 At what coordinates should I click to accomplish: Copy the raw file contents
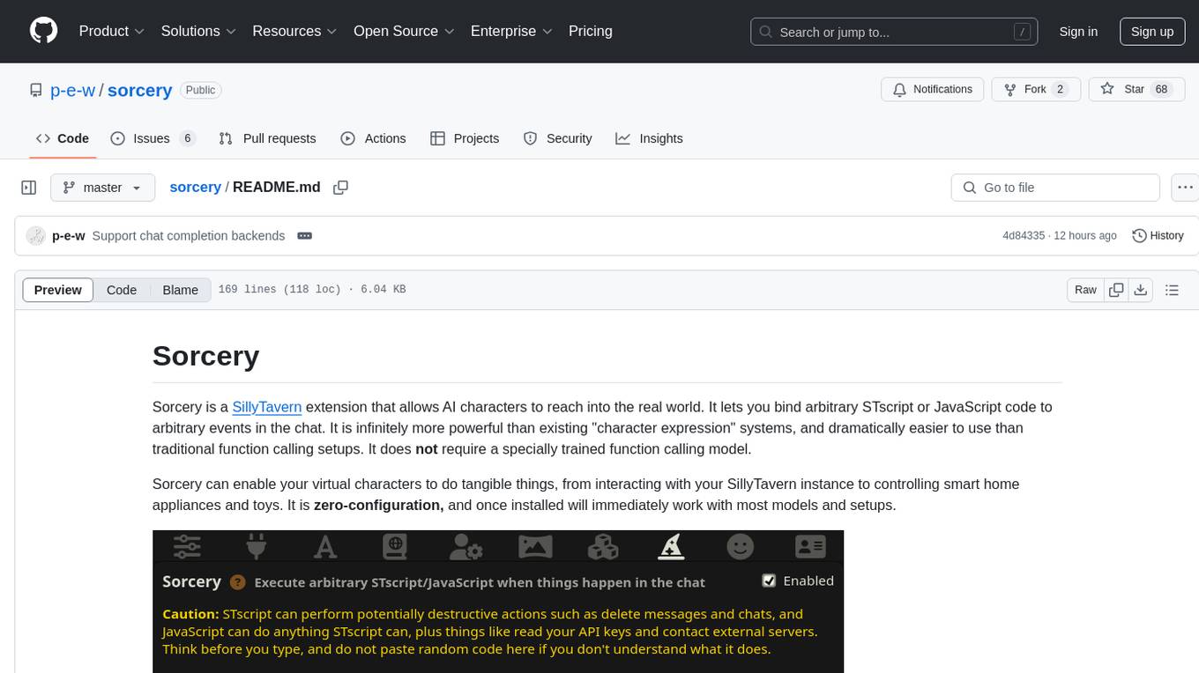pyautogui.click(x=1116, y=290)
